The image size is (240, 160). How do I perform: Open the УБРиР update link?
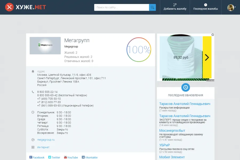(x=165, y=145)
